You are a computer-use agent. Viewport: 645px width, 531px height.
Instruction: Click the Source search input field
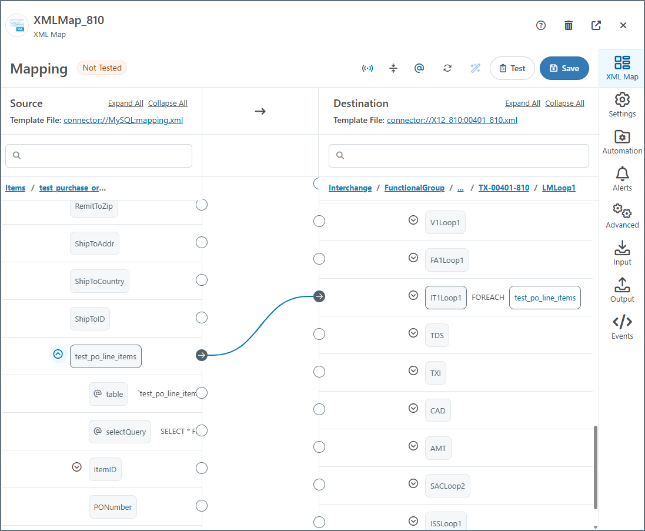click(x=99, y=156)
